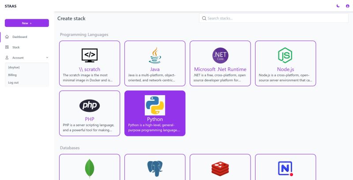Click the Dashboard home icon
The height and width of the screenshot is (180, 353).
pyautogui.click(x=7, y=37)
